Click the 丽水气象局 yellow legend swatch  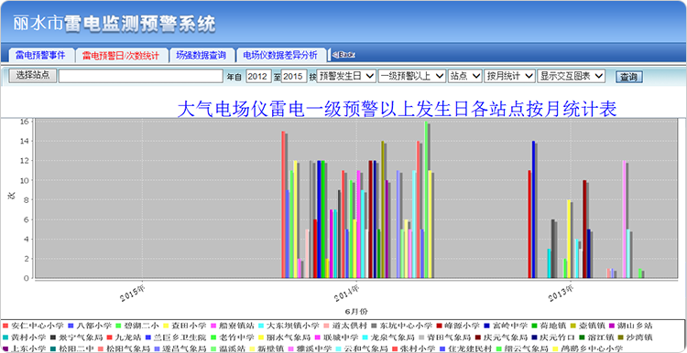[262, 337]
